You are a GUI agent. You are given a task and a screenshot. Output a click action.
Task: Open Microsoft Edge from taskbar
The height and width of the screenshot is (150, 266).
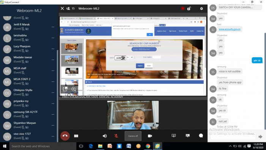[x=91, y=146]
